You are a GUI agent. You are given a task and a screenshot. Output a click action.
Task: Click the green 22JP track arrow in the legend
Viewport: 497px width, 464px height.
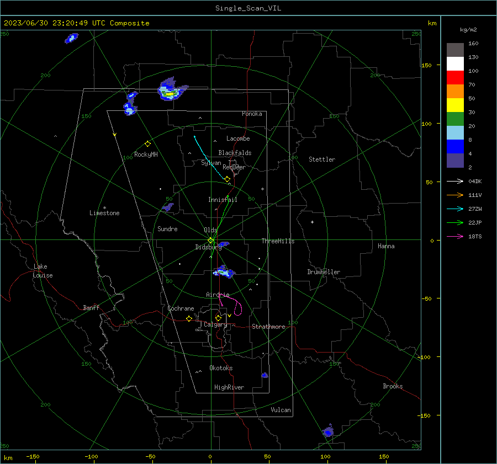click(x=455, y=223)
